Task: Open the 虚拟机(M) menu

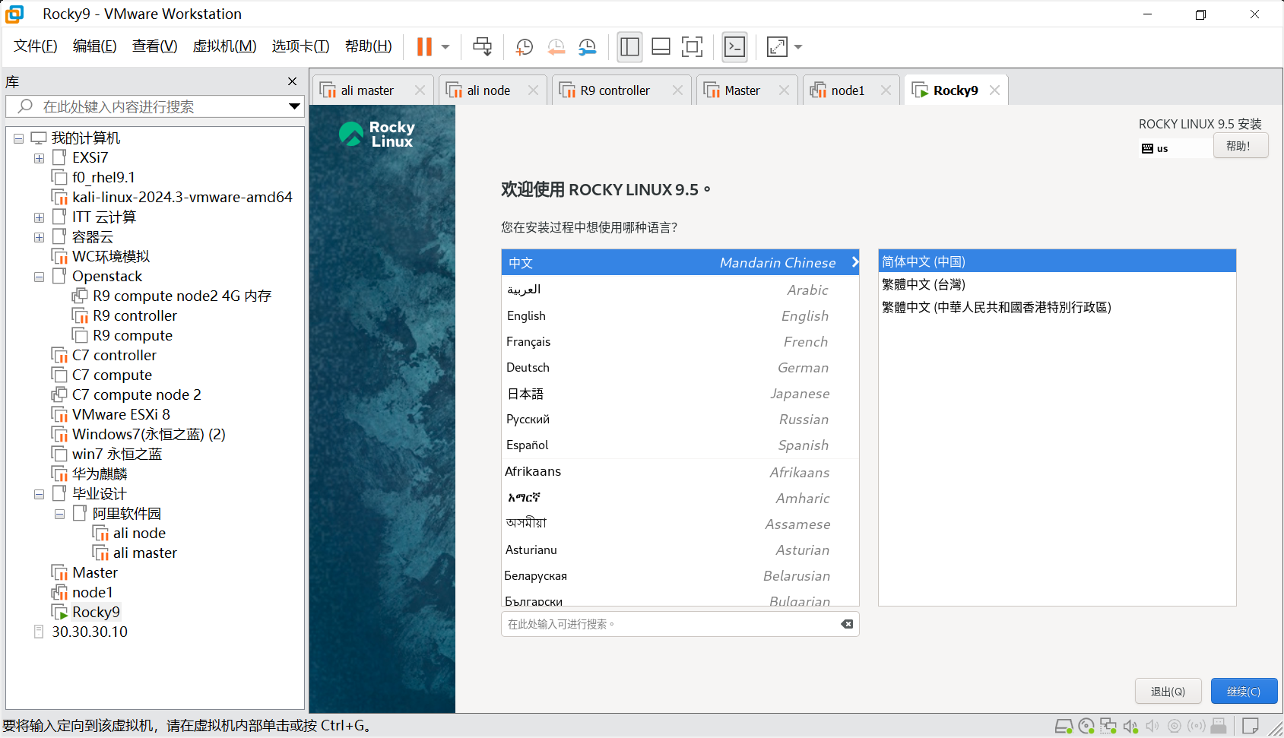Action: (x=225, y=46)
